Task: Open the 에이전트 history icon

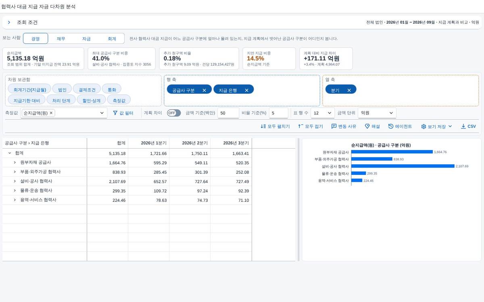Action: (391, 126)
